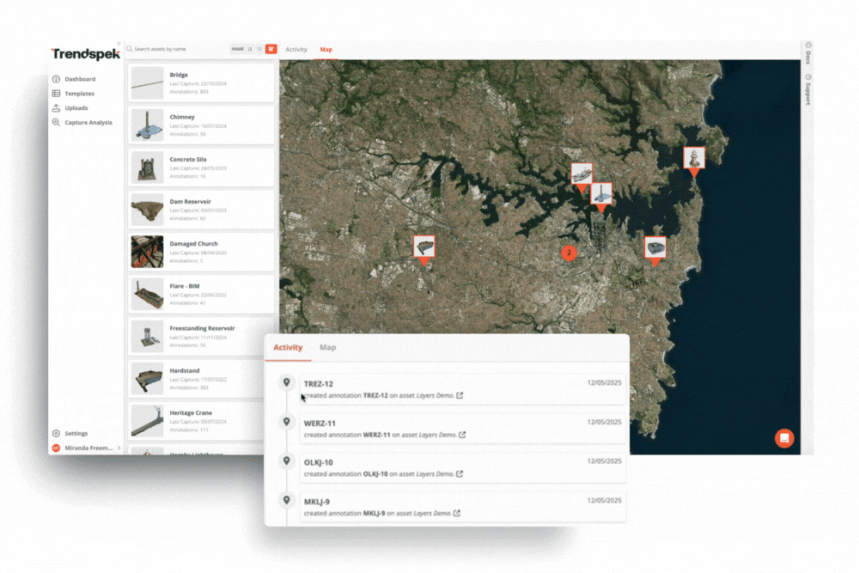
Task: Switch to the Map tab in the floating panel
Action: click(x=327, y=347)
